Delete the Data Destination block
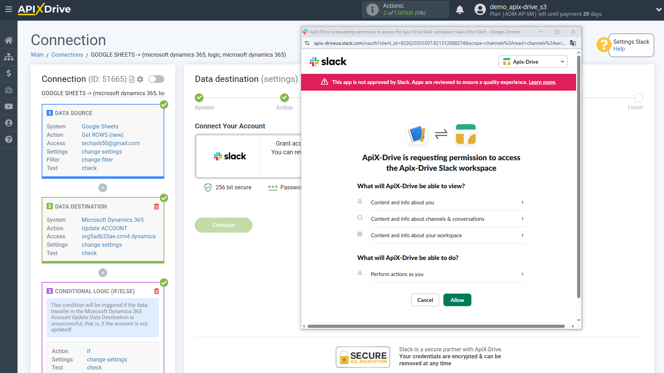Screen dimensions: 664x373 [157, 206]
